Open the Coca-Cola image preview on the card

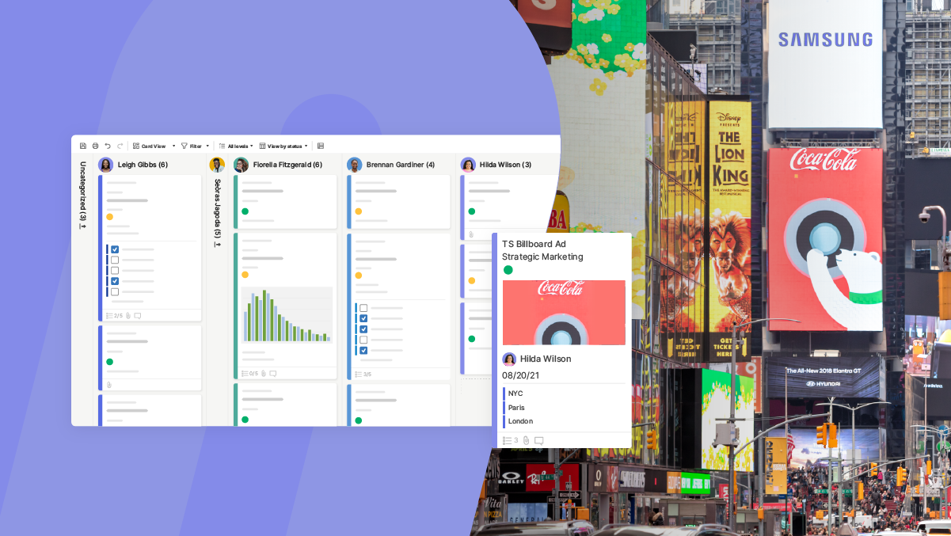(564, 312)
